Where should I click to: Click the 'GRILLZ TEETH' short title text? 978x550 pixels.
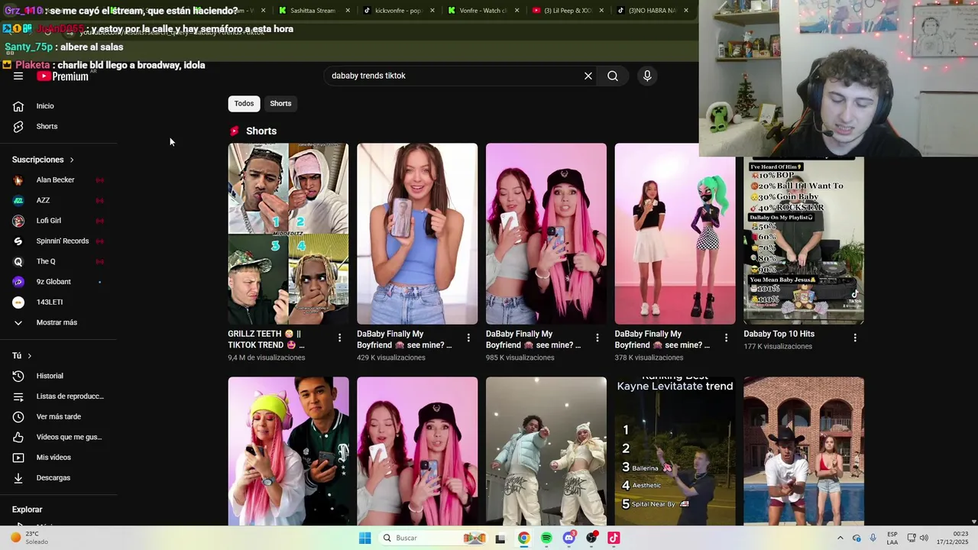coord(266,339)
